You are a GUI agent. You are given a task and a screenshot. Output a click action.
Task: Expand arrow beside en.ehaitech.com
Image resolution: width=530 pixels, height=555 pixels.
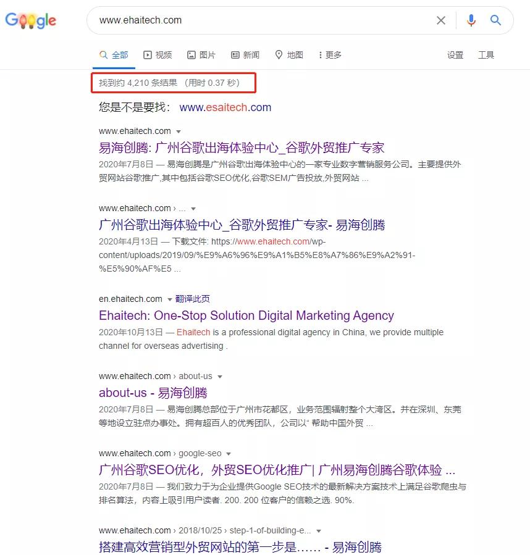(x=170, y=299)
